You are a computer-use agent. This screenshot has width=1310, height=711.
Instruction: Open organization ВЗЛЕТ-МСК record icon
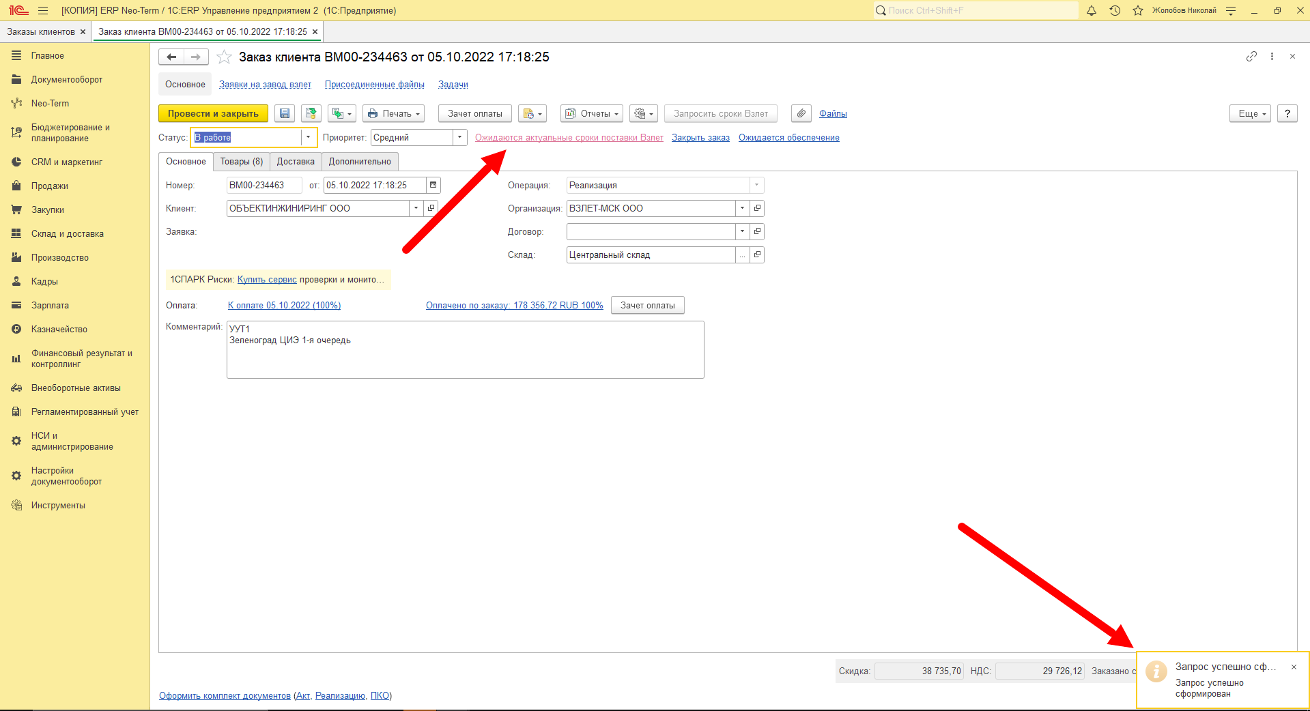tap(757, 208)
